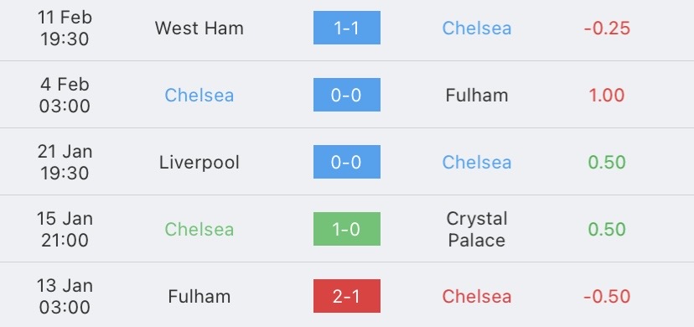Image resolution: width=694 pixels, height=327 pixels.
Task: Select Chelsea in the 4 Feb match
Action: 199,95
